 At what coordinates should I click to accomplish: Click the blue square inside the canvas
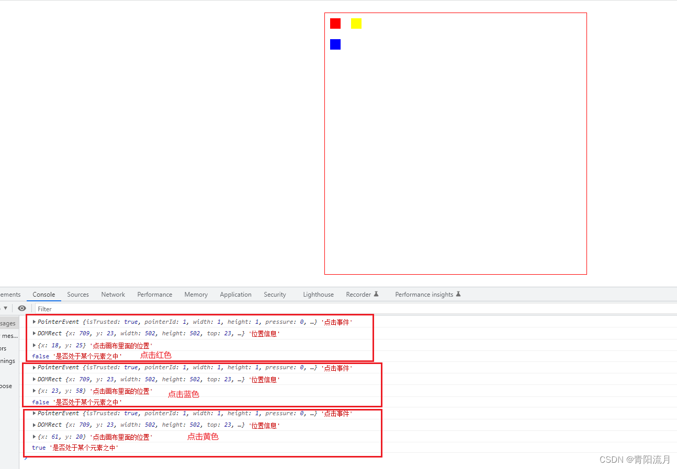[x=335, y=44]
